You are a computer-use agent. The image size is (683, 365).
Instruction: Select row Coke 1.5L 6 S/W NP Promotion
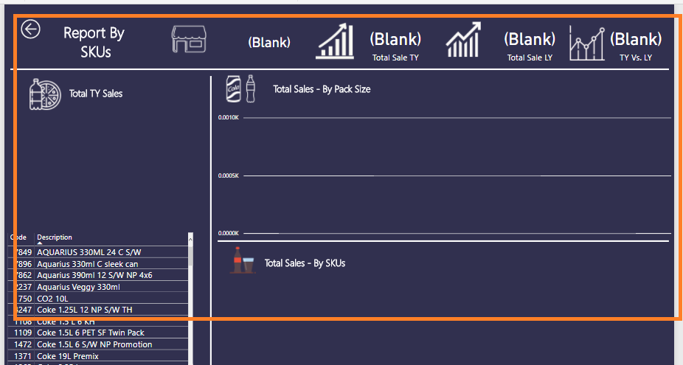(98, 344)
